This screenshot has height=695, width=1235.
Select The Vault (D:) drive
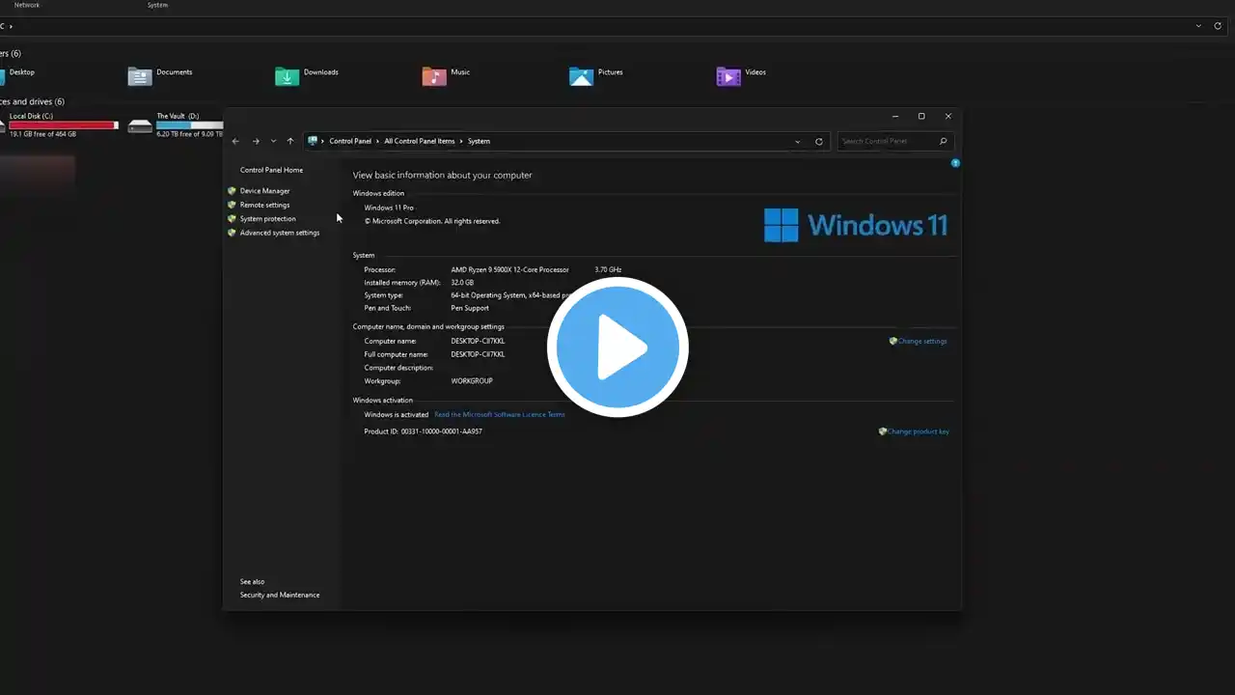(x=176, y=125)
